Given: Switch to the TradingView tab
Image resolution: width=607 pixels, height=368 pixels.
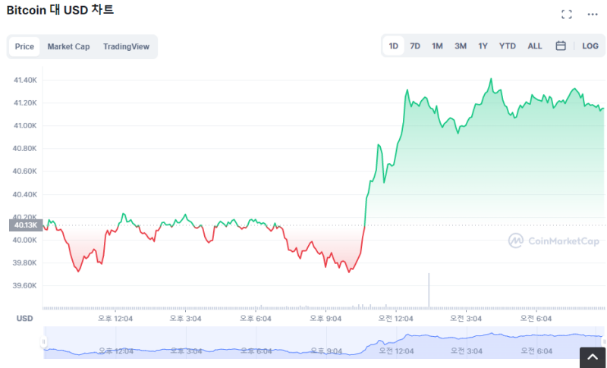Looking at the screenshot, I should 126,46.
